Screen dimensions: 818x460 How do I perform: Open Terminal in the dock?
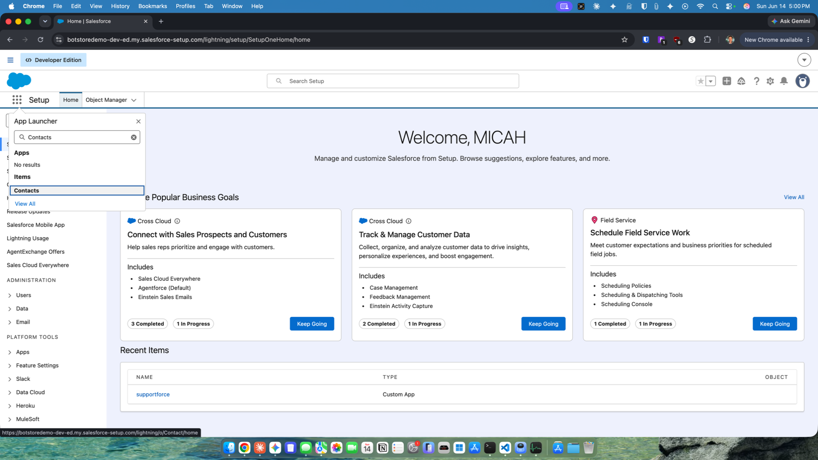tap(490, 448)
